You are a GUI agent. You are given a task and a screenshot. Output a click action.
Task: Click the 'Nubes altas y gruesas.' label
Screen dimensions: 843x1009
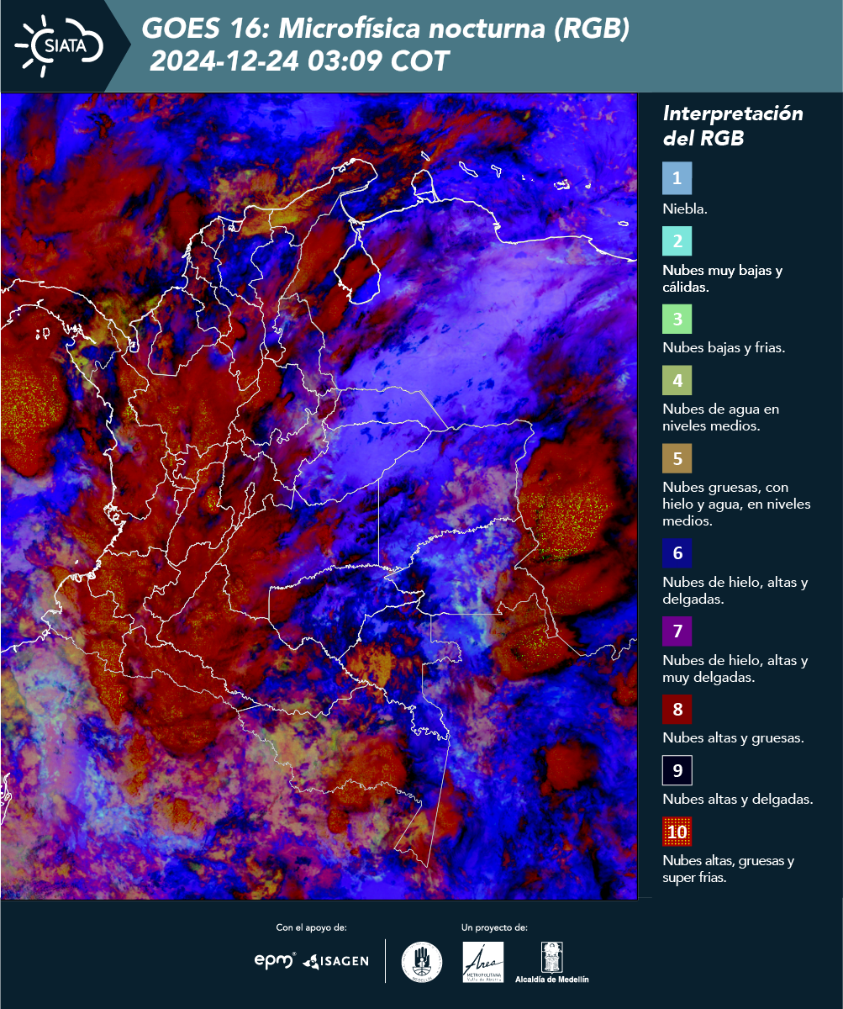(734, 738)
